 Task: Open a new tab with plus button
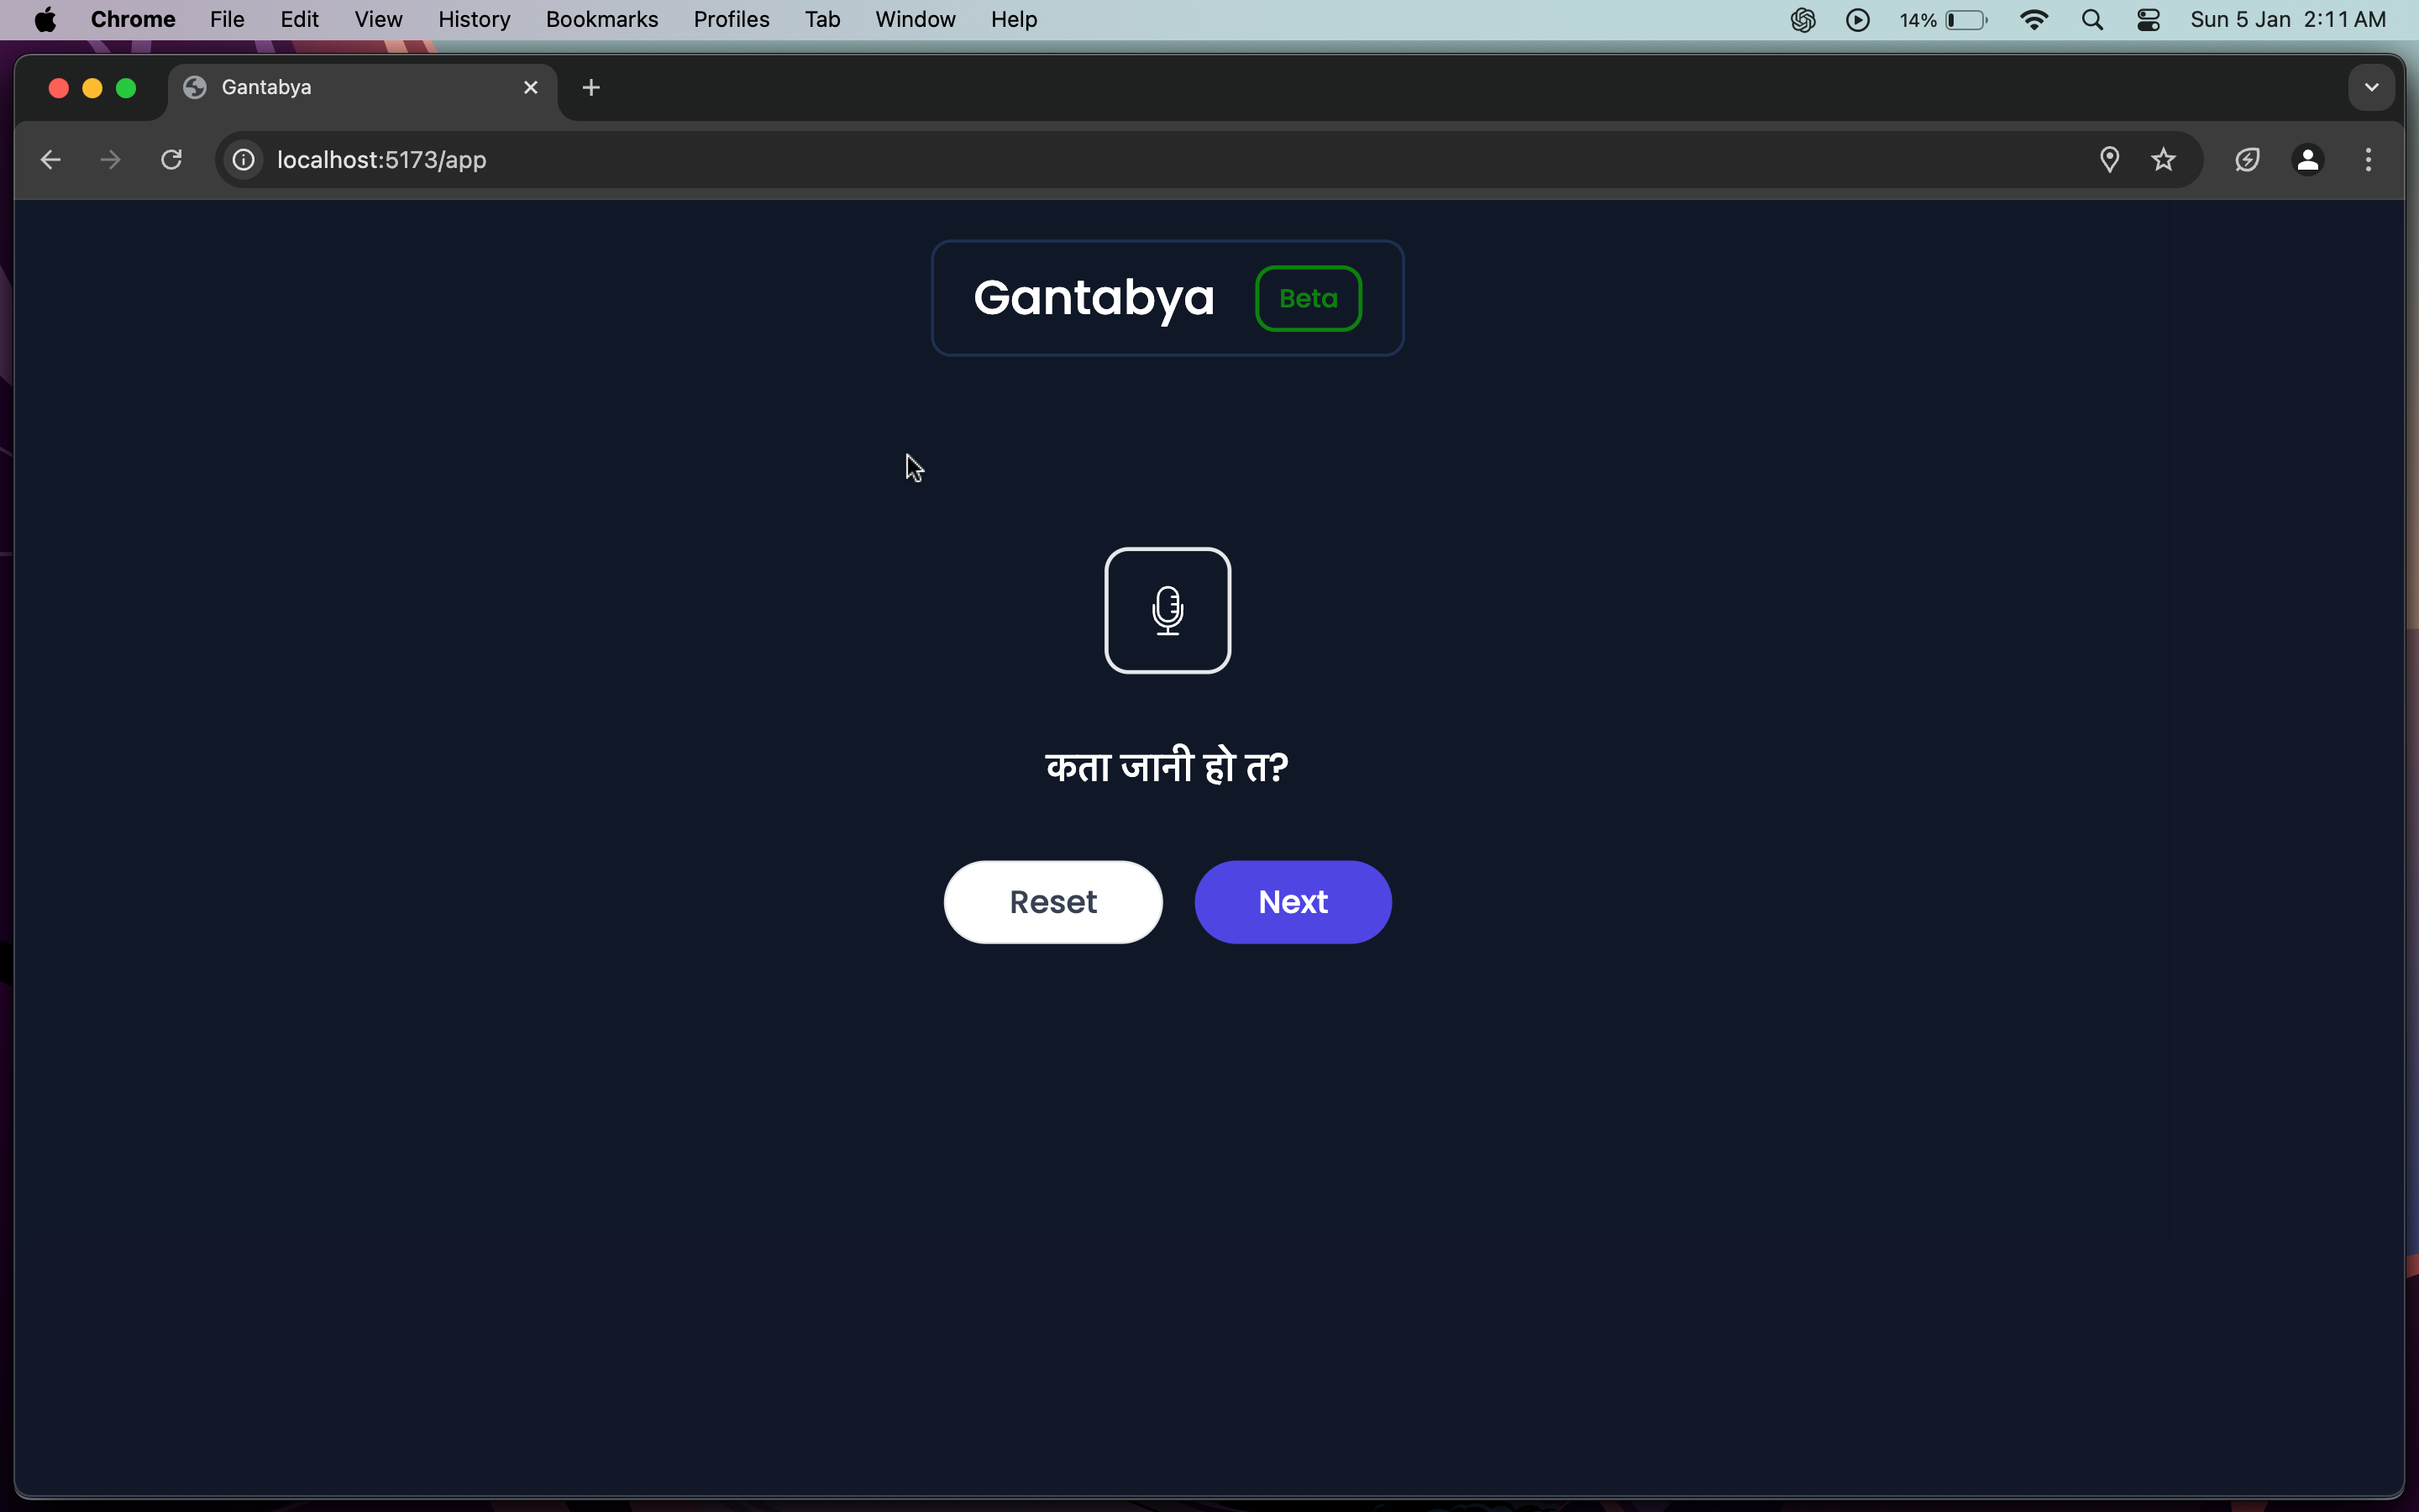[590, 88]
